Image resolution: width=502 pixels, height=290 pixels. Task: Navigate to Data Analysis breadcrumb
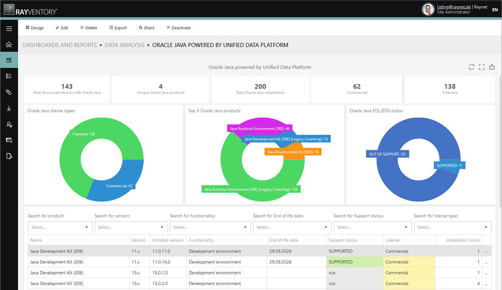tap(124, 45)
